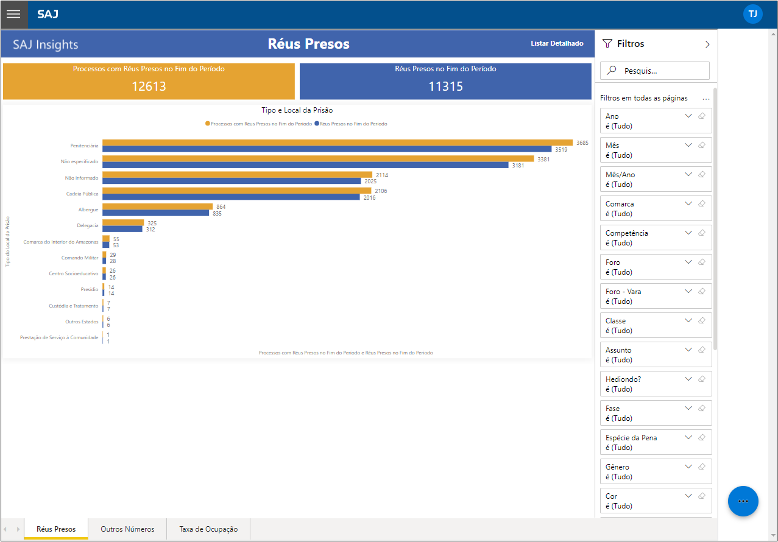Select the blue Albergue bar

(x=156, y=213)
